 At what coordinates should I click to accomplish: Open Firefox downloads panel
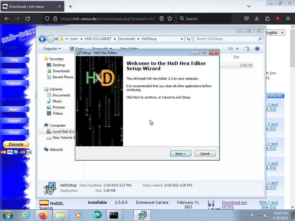(x=257, y=19)
